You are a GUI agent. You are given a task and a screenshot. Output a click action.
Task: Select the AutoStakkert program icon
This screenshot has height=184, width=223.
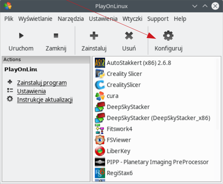tap(100, 63)
